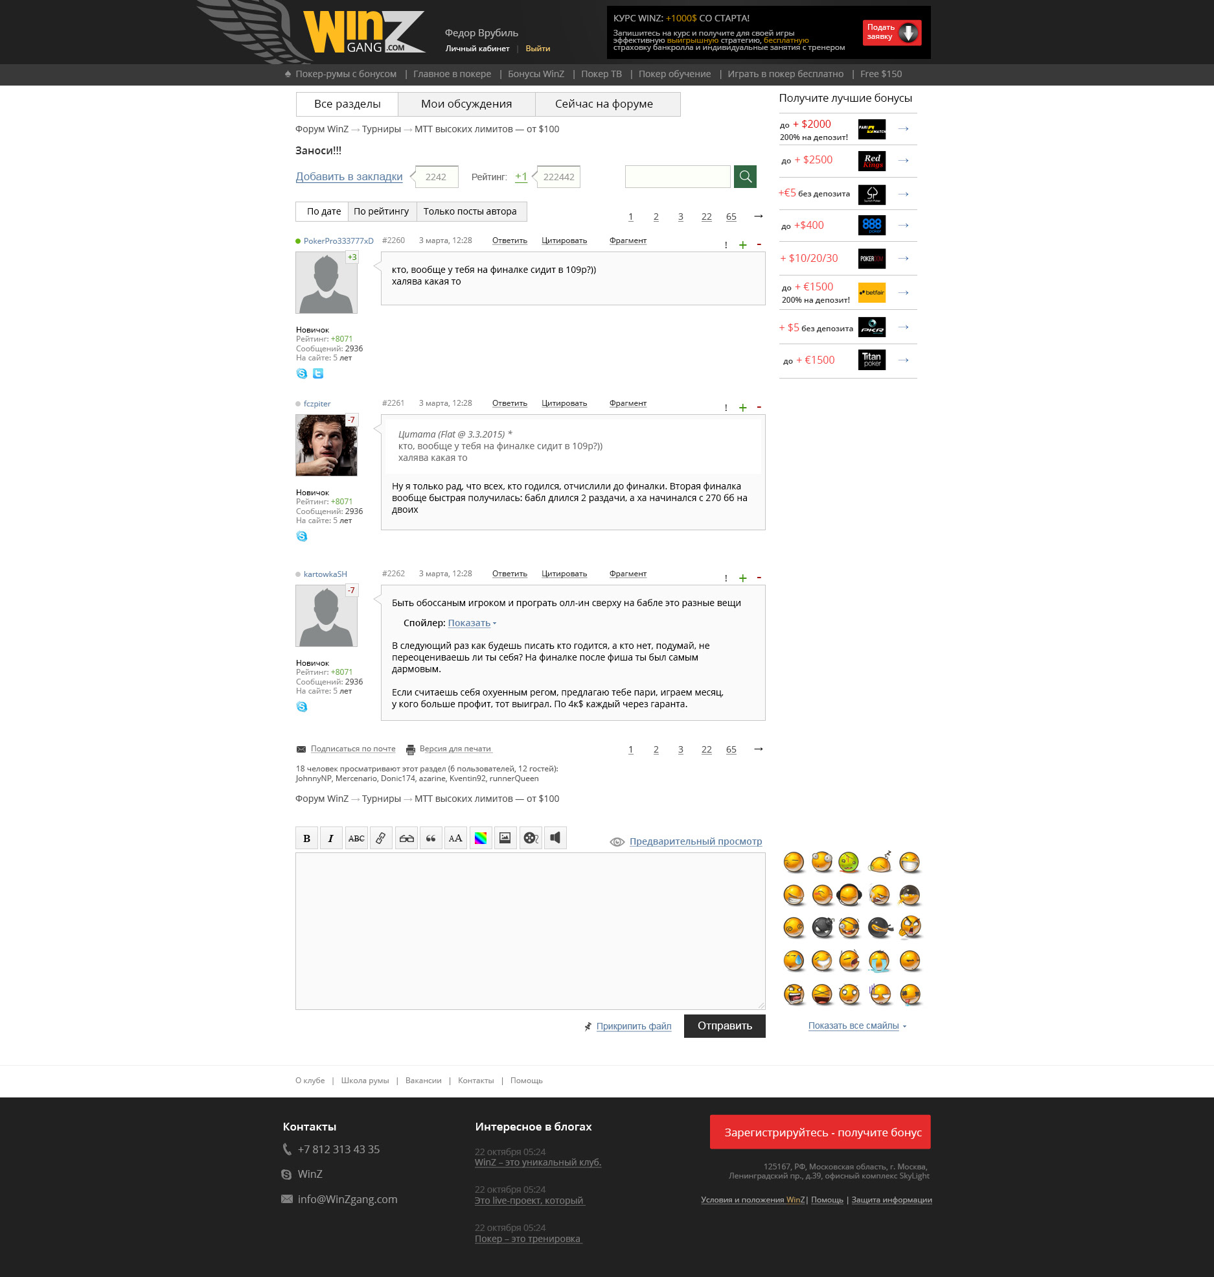
Task: Open the Pari Match $2000 bonus arrow
Action: [x=904, y=129]
